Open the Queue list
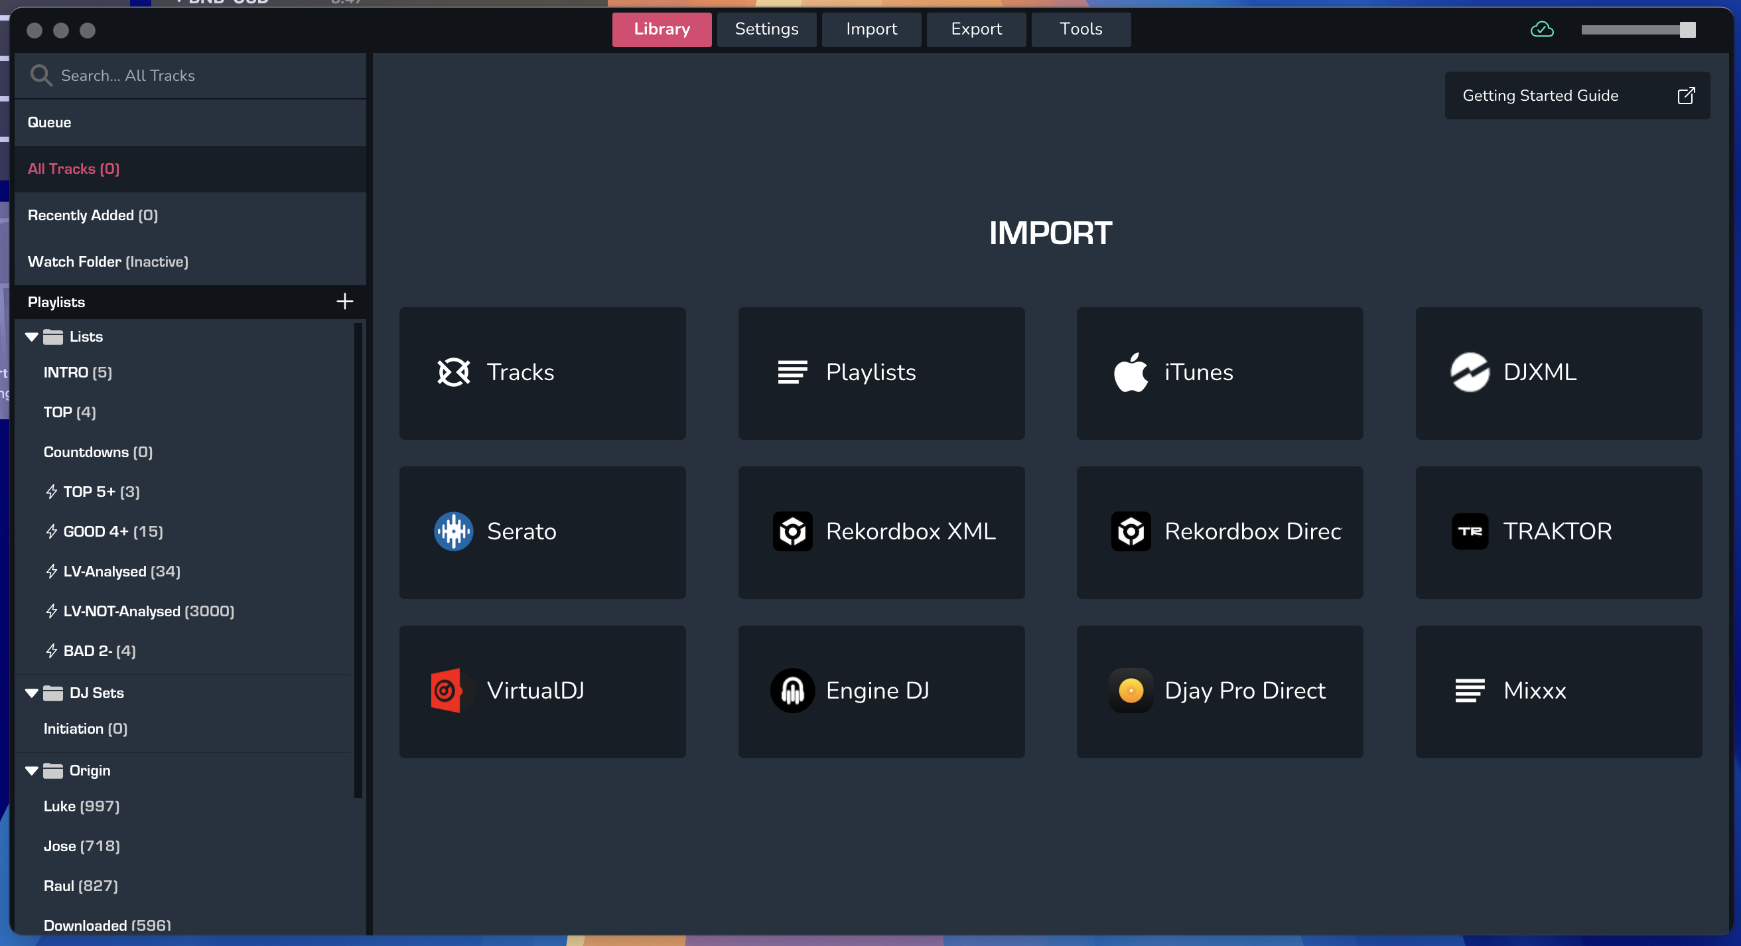This screenshot has height=946, width=1741. click(x=190, y=122)
